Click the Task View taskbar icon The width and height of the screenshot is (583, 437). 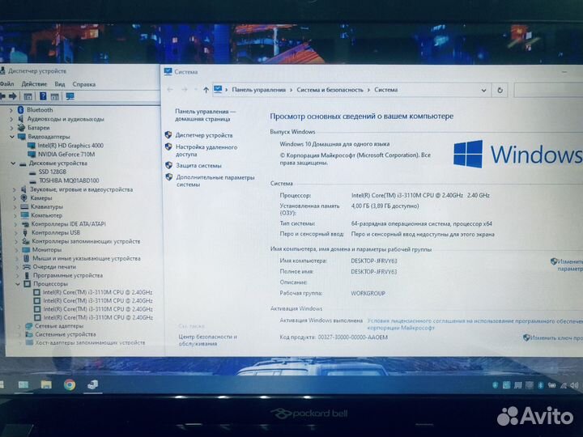point(23,384)
